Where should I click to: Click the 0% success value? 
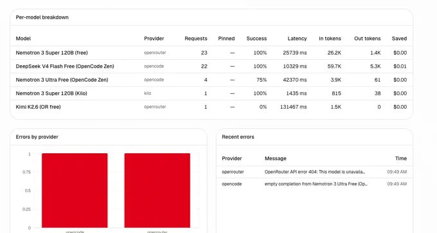click(x=263, y=107)
